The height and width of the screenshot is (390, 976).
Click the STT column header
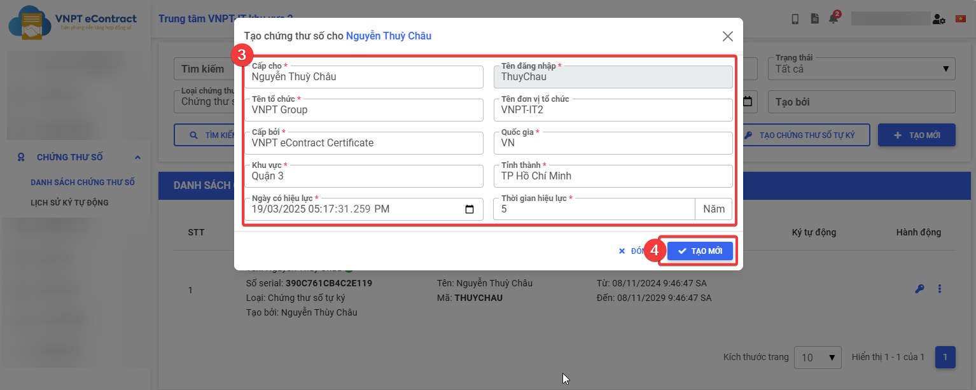pos(196,232)
